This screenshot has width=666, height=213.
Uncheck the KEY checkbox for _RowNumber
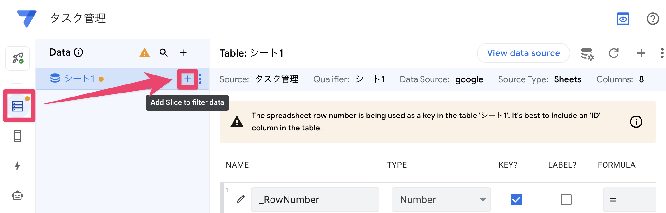516,199
